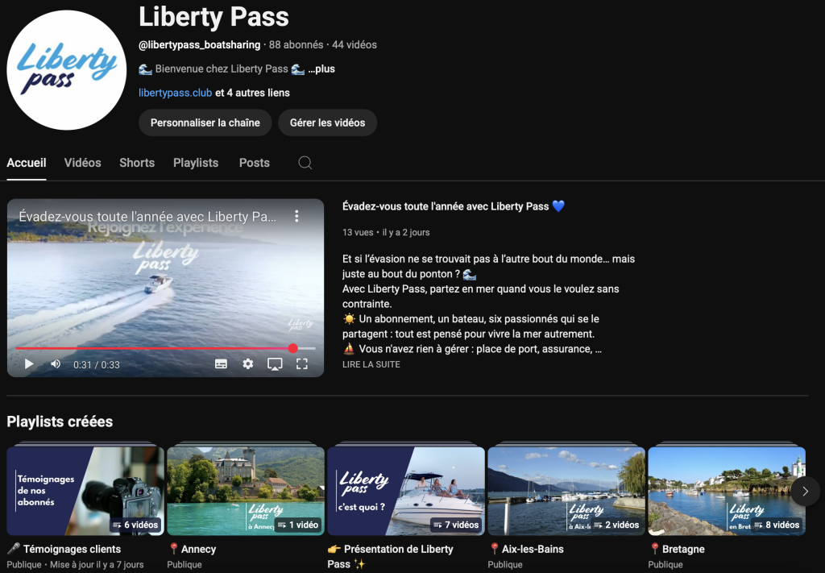Expand the description via LIRE LA SUITE

[371, 364]
